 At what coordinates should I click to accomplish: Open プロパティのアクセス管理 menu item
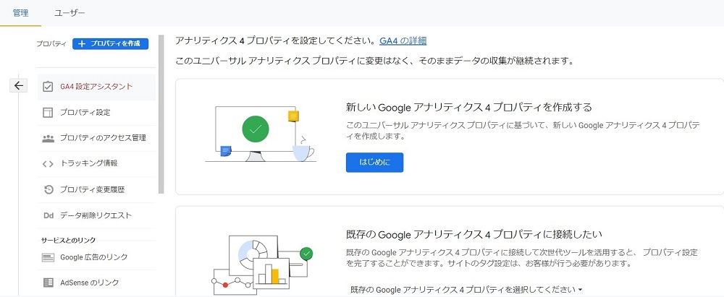(96, 138)
